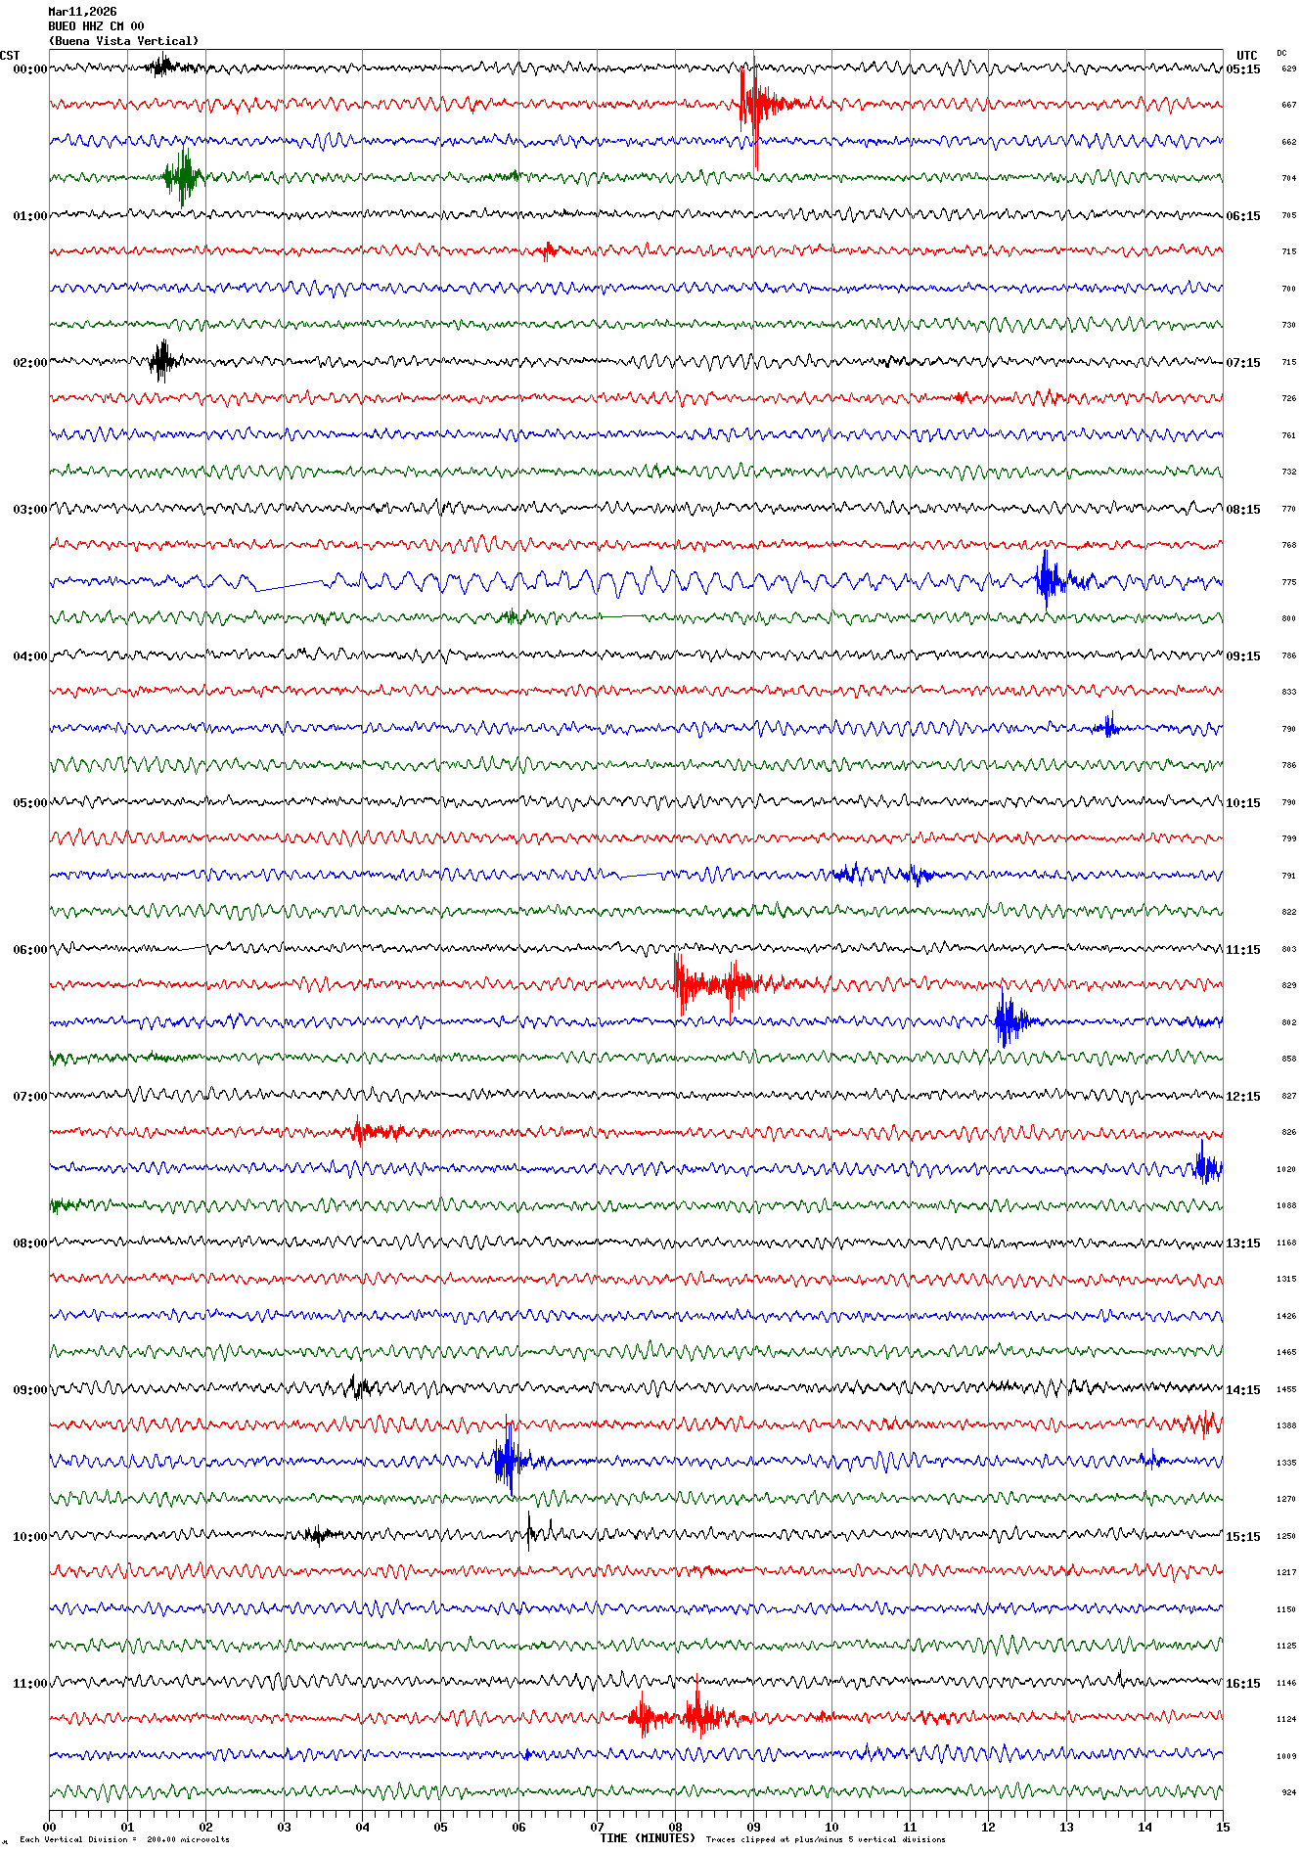Click the 05:15 UTC time label
Image resolution: width=1301 pixels, height=1853 pixels.
[x=1243, y=69]
